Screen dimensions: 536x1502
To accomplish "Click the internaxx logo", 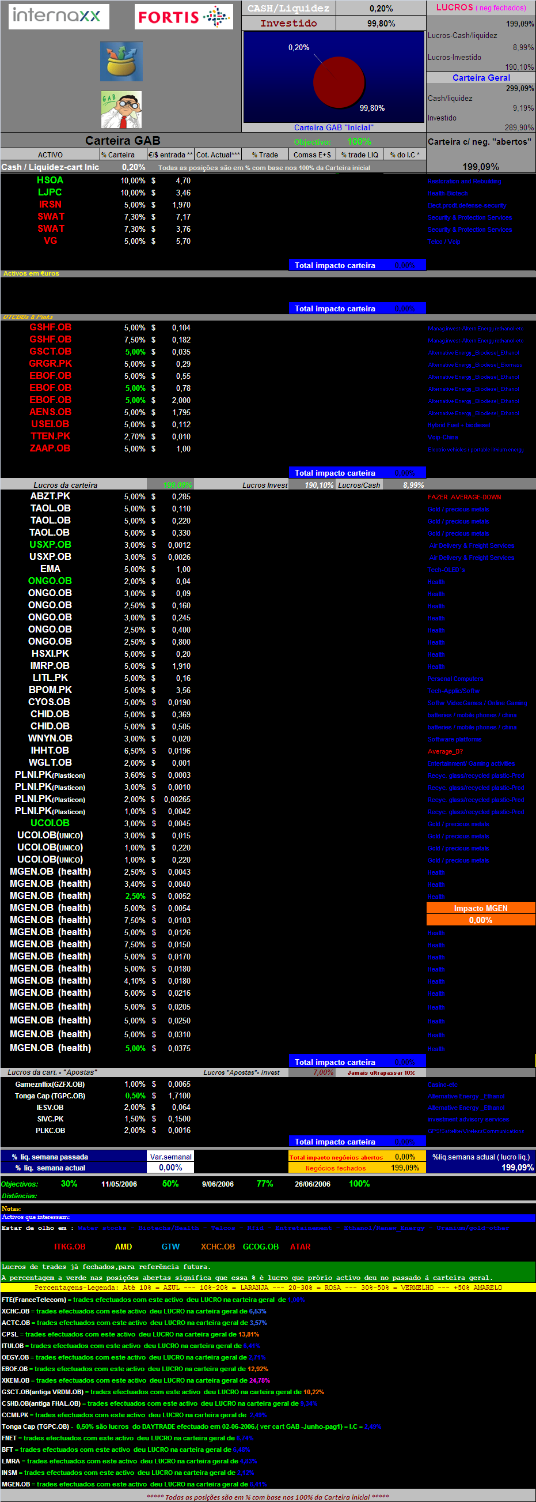I will (58, 16).
